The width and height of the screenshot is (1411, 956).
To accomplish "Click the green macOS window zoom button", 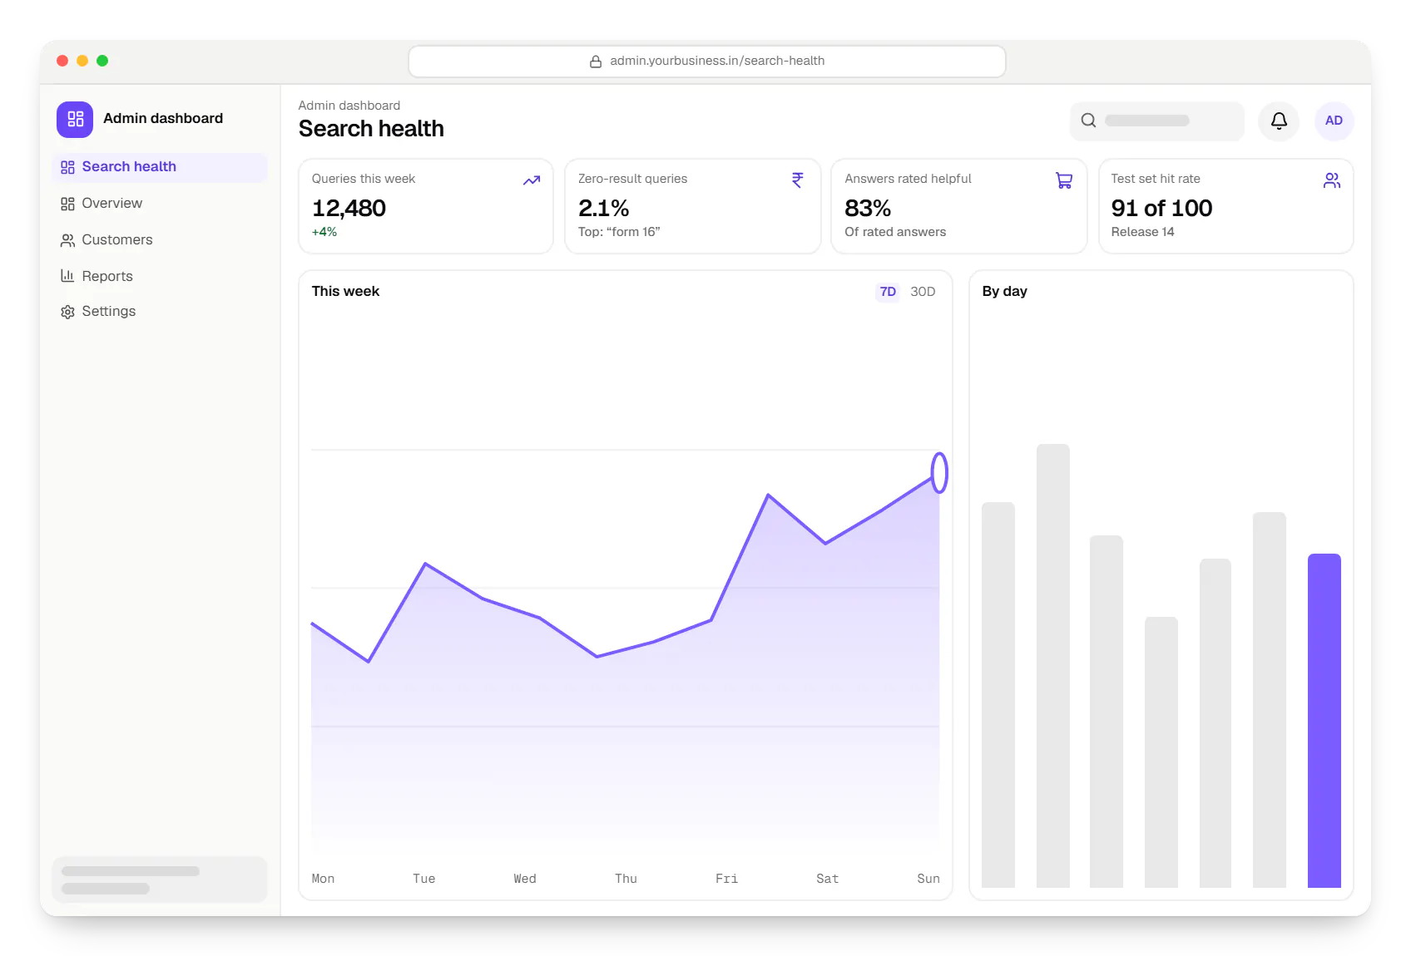I will click(x=102, y=61).
